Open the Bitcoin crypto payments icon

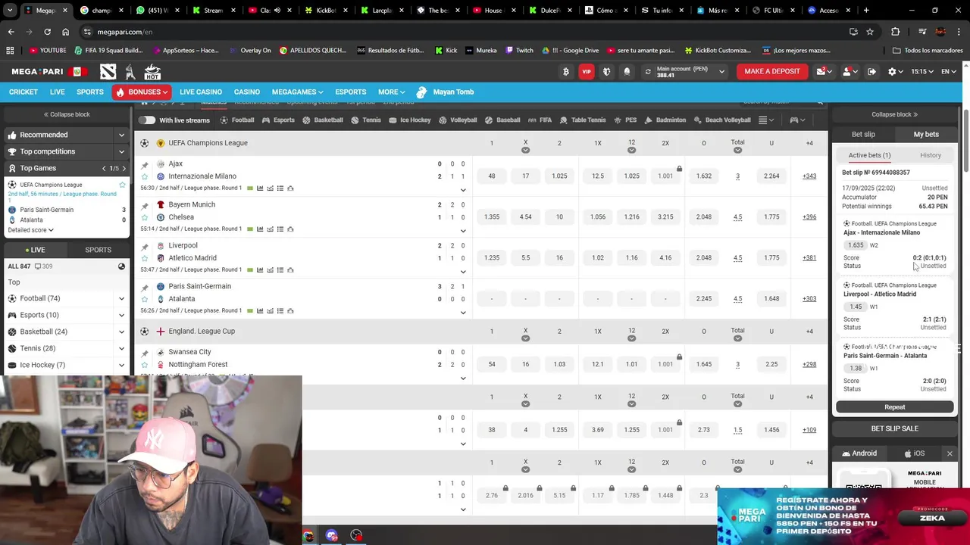point(565,71)
